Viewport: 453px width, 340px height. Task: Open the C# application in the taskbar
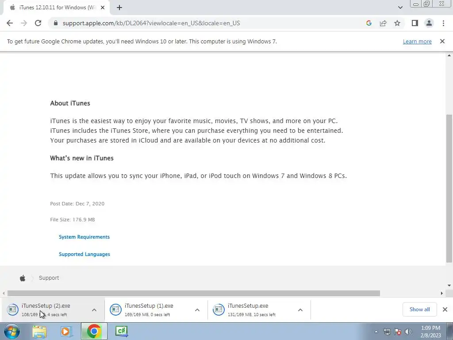[121, 331]
